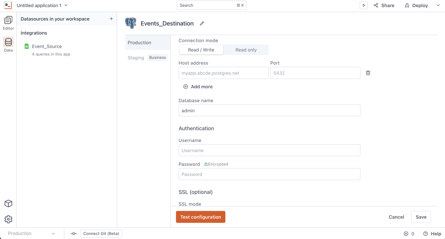Click the Test configuration button

[200, 217]
